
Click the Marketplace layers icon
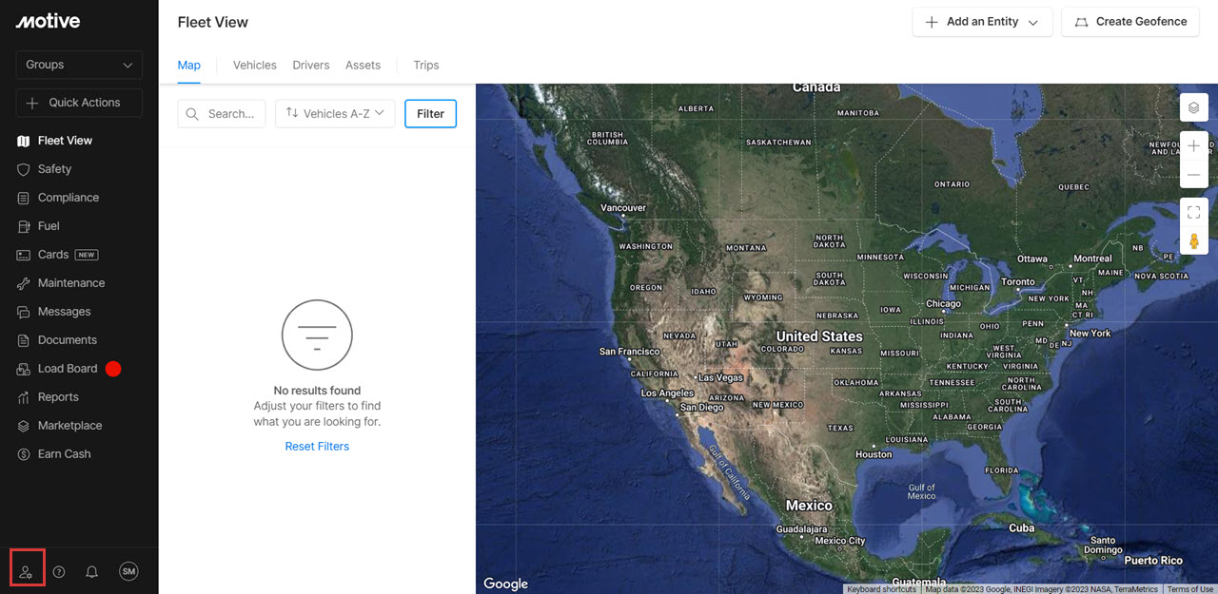(24, 426)
